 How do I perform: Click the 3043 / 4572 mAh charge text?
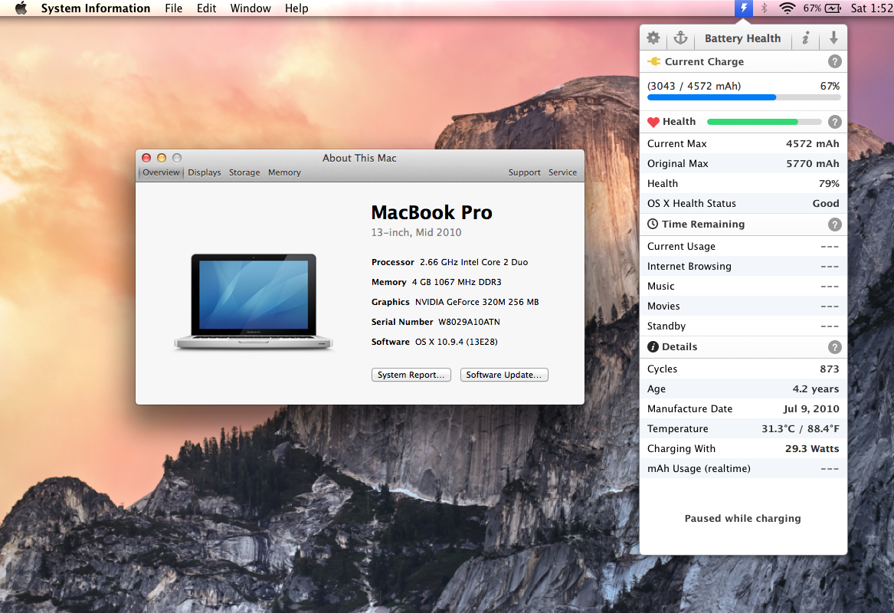694,86
